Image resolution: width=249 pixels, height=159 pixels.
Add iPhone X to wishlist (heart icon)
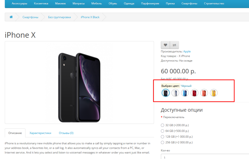coord(165,45)
